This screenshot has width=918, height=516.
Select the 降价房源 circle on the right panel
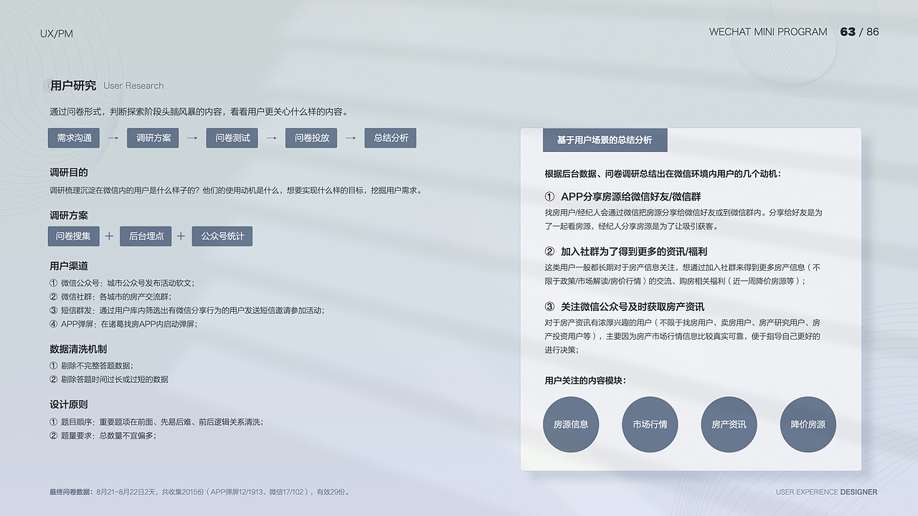808,424
